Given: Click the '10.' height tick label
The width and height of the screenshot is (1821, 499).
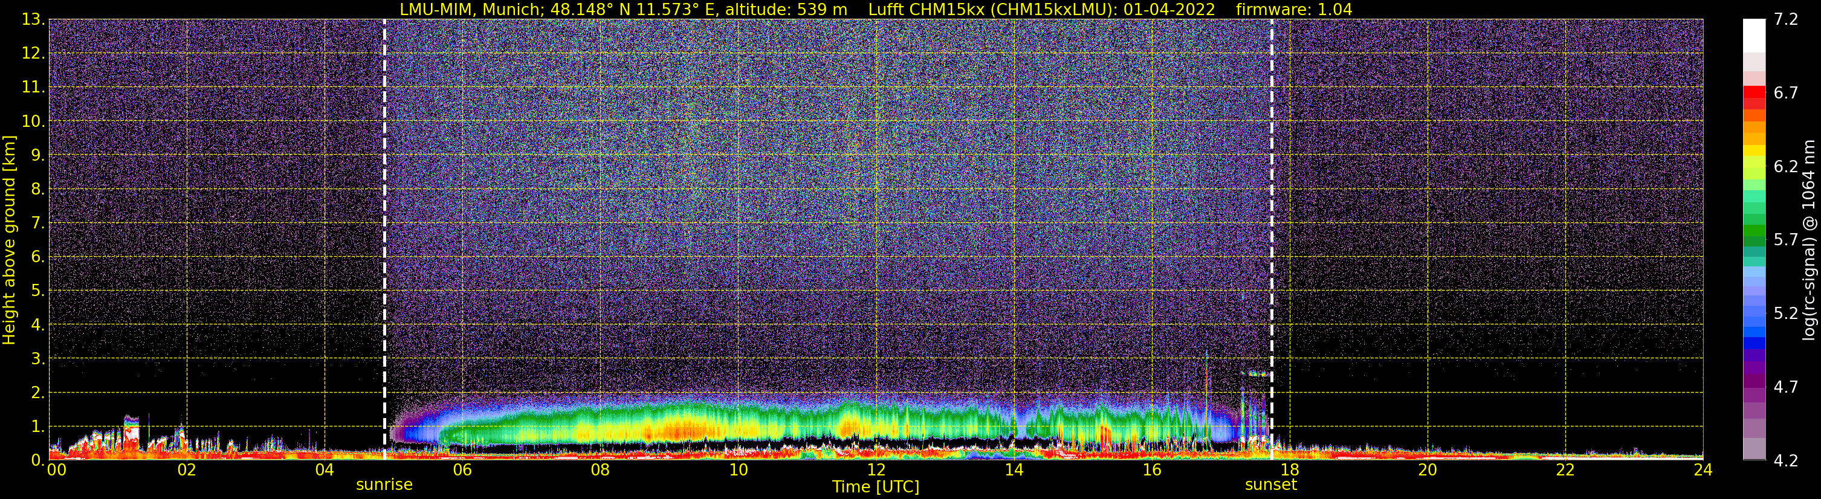Looking at the screenshot, I should [x=33, y=121].
